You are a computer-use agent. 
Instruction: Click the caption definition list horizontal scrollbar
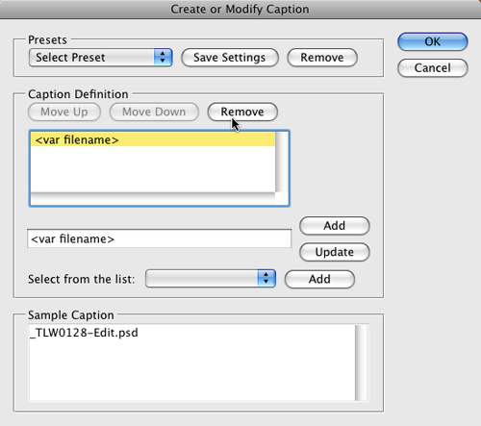(x=153, y=198)
